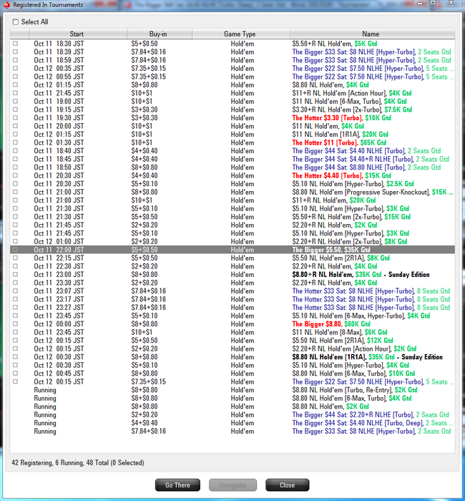Select '$5.10 NL Hold'em [Hyper-Turbo], $4K Gtd' row
Image resolution: width=465 pixels, height=501 pixels.
(232, 365)
